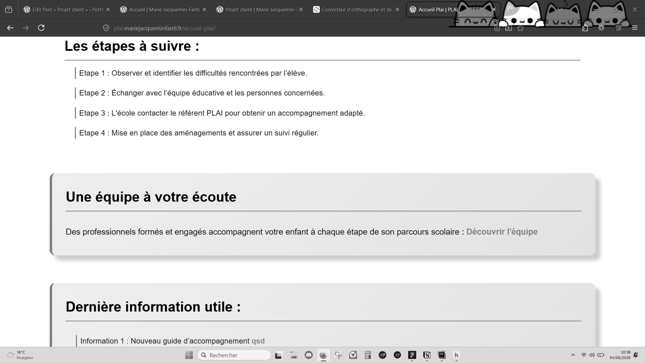
Task: Open a new tab with the plus button
Action: 510,9
